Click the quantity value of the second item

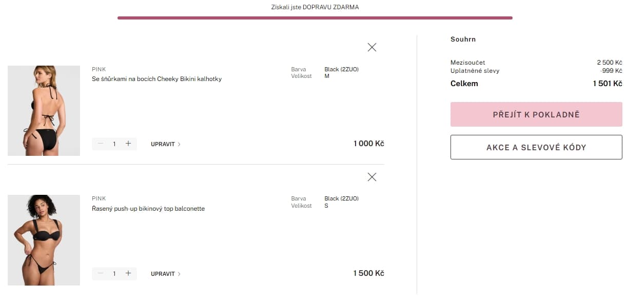pos(114,274)
